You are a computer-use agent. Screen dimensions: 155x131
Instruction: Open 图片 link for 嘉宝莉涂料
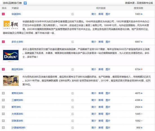click(x=108, y=69)
